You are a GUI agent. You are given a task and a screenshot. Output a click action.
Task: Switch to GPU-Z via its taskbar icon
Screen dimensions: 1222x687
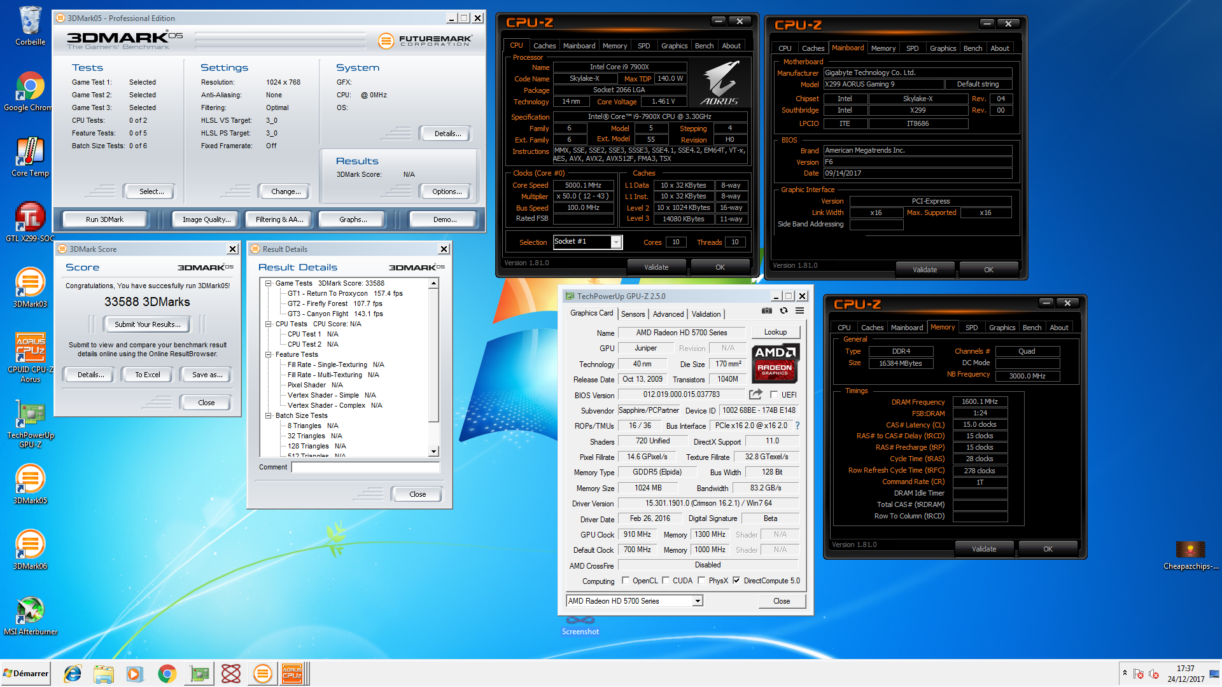pyautogui.click(x=199, y=674)
